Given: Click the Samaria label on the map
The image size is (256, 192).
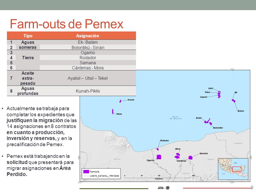Looking at the screenshot, I should [203, 154].
